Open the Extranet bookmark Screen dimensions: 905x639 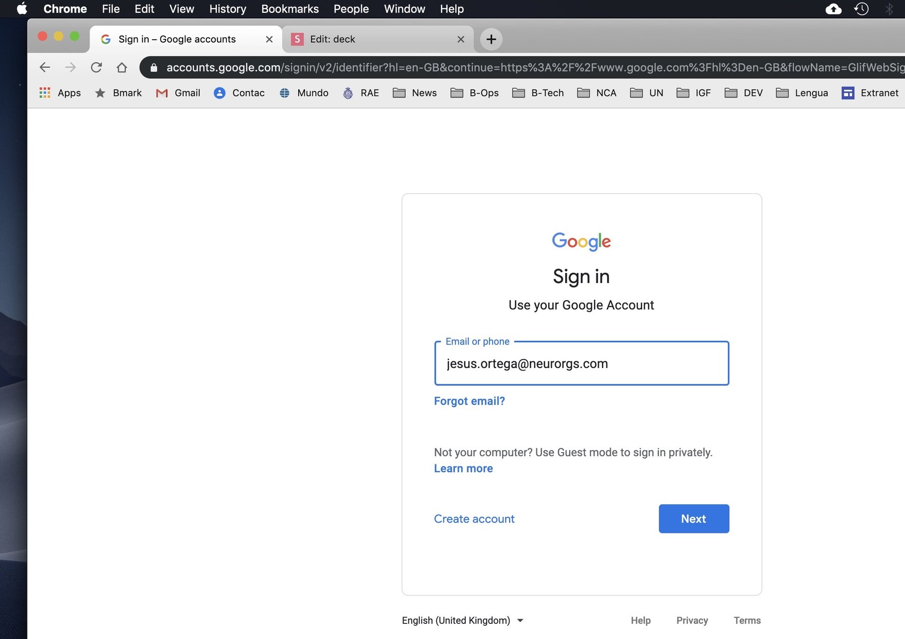point(870,93)
